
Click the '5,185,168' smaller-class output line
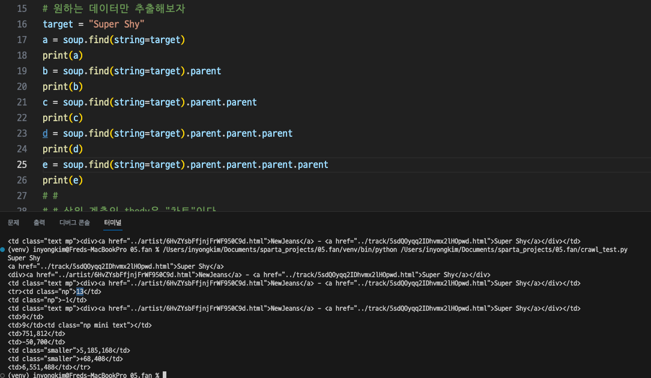pyautogui.click(x=69, y=350)
